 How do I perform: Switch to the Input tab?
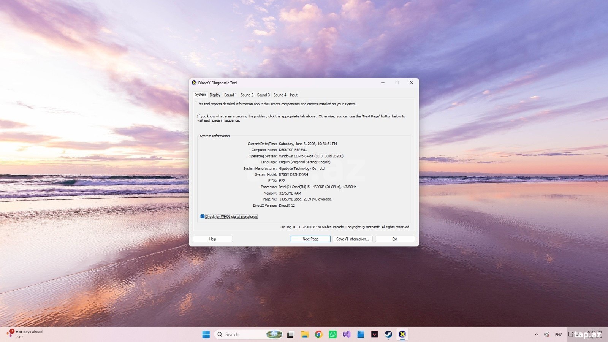click(294, 95)
